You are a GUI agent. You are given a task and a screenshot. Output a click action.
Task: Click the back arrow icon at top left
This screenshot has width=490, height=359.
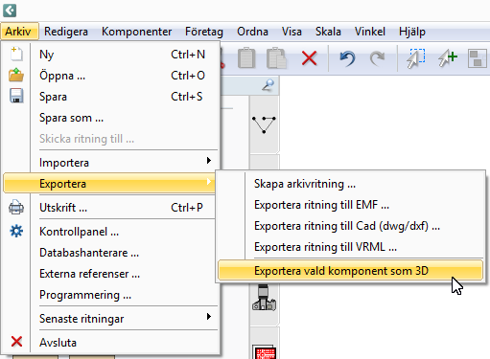[x=10, y=11]
